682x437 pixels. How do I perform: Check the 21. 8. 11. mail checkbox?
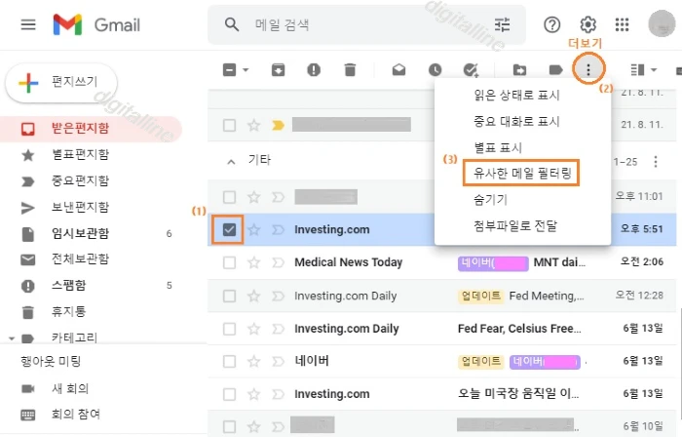click(x=229, y=126)
